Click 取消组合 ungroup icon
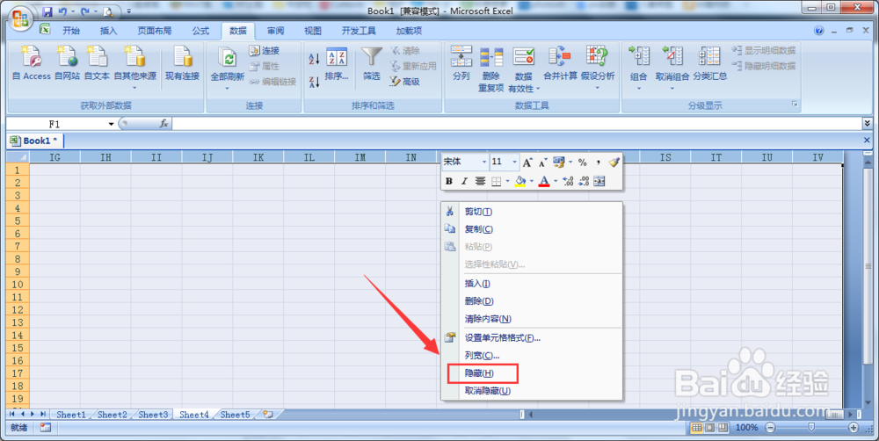The height and width of the screenshot is (441, 879). pyautogui.click(x=672, y=56)
